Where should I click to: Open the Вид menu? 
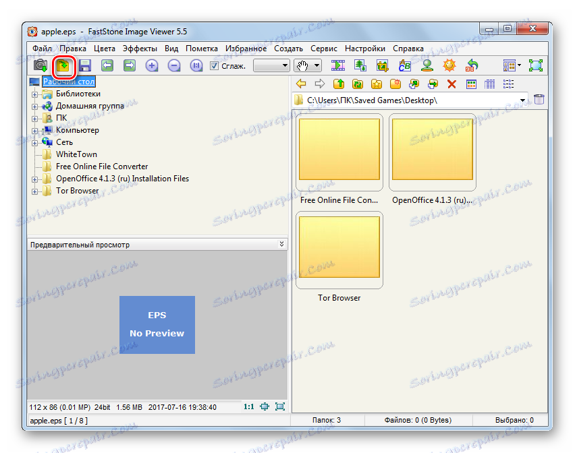(171, 49)
